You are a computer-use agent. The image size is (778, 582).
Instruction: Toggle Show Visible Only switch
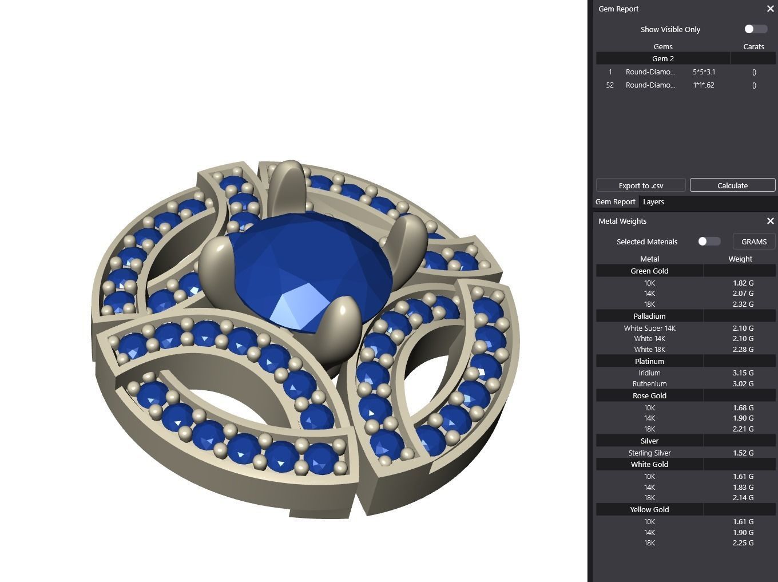tap(756, 29)
